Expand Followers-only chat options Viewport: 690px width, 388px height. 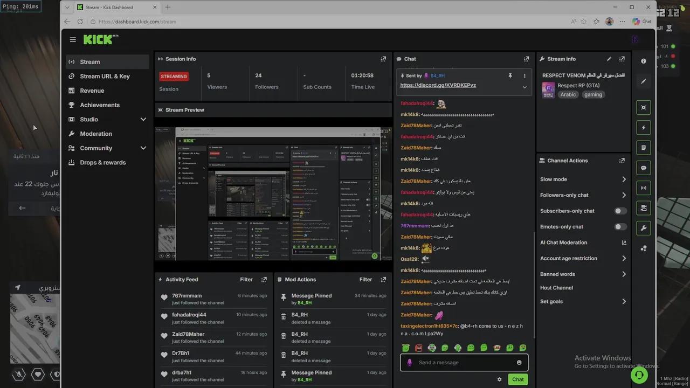(x=624, y=195)
